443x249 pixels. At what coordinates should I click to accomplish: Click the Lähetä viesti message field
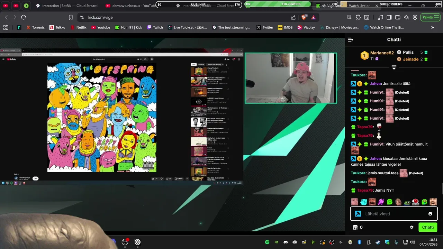pos(395,214)
